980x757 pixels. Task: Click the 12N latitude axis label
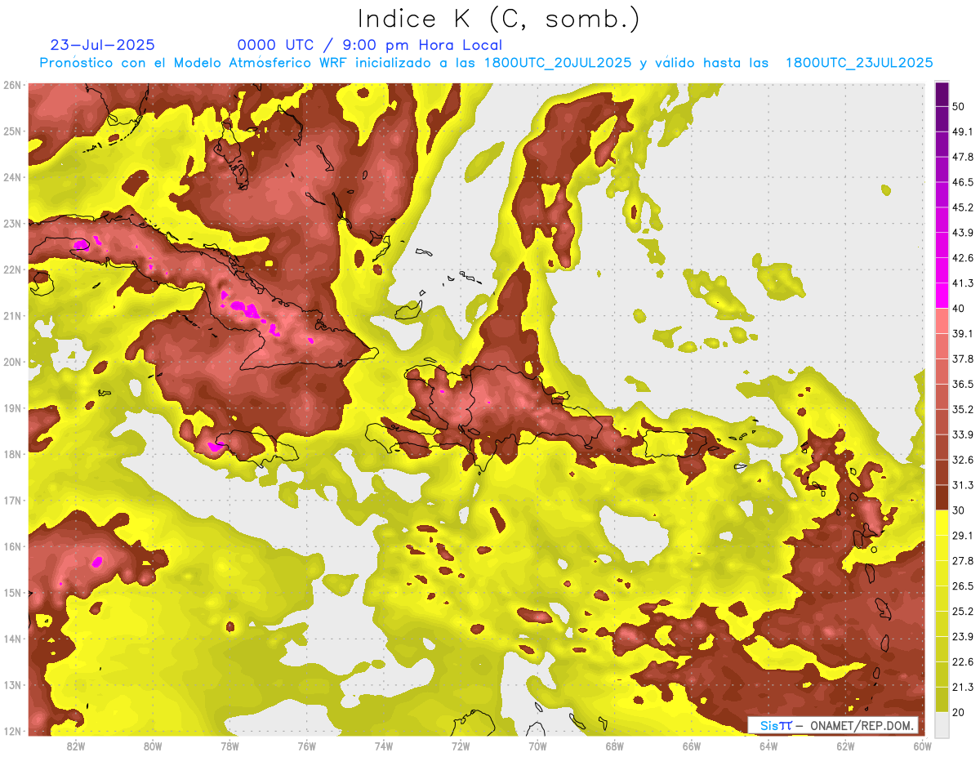tap(12, 731)
